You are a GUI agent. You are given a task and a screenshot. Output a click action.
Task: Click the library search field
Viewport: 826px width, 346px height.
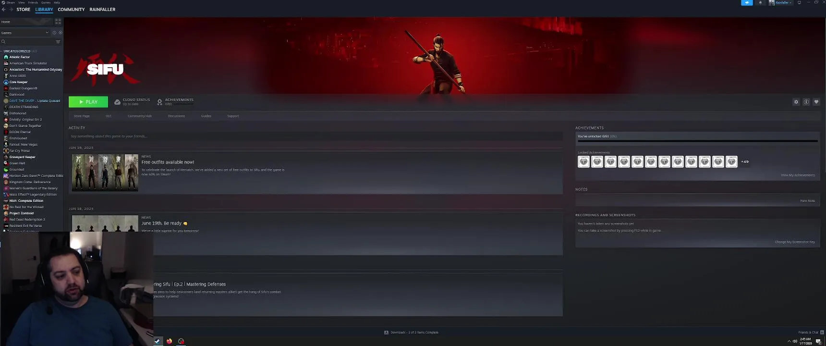point(30,42)
